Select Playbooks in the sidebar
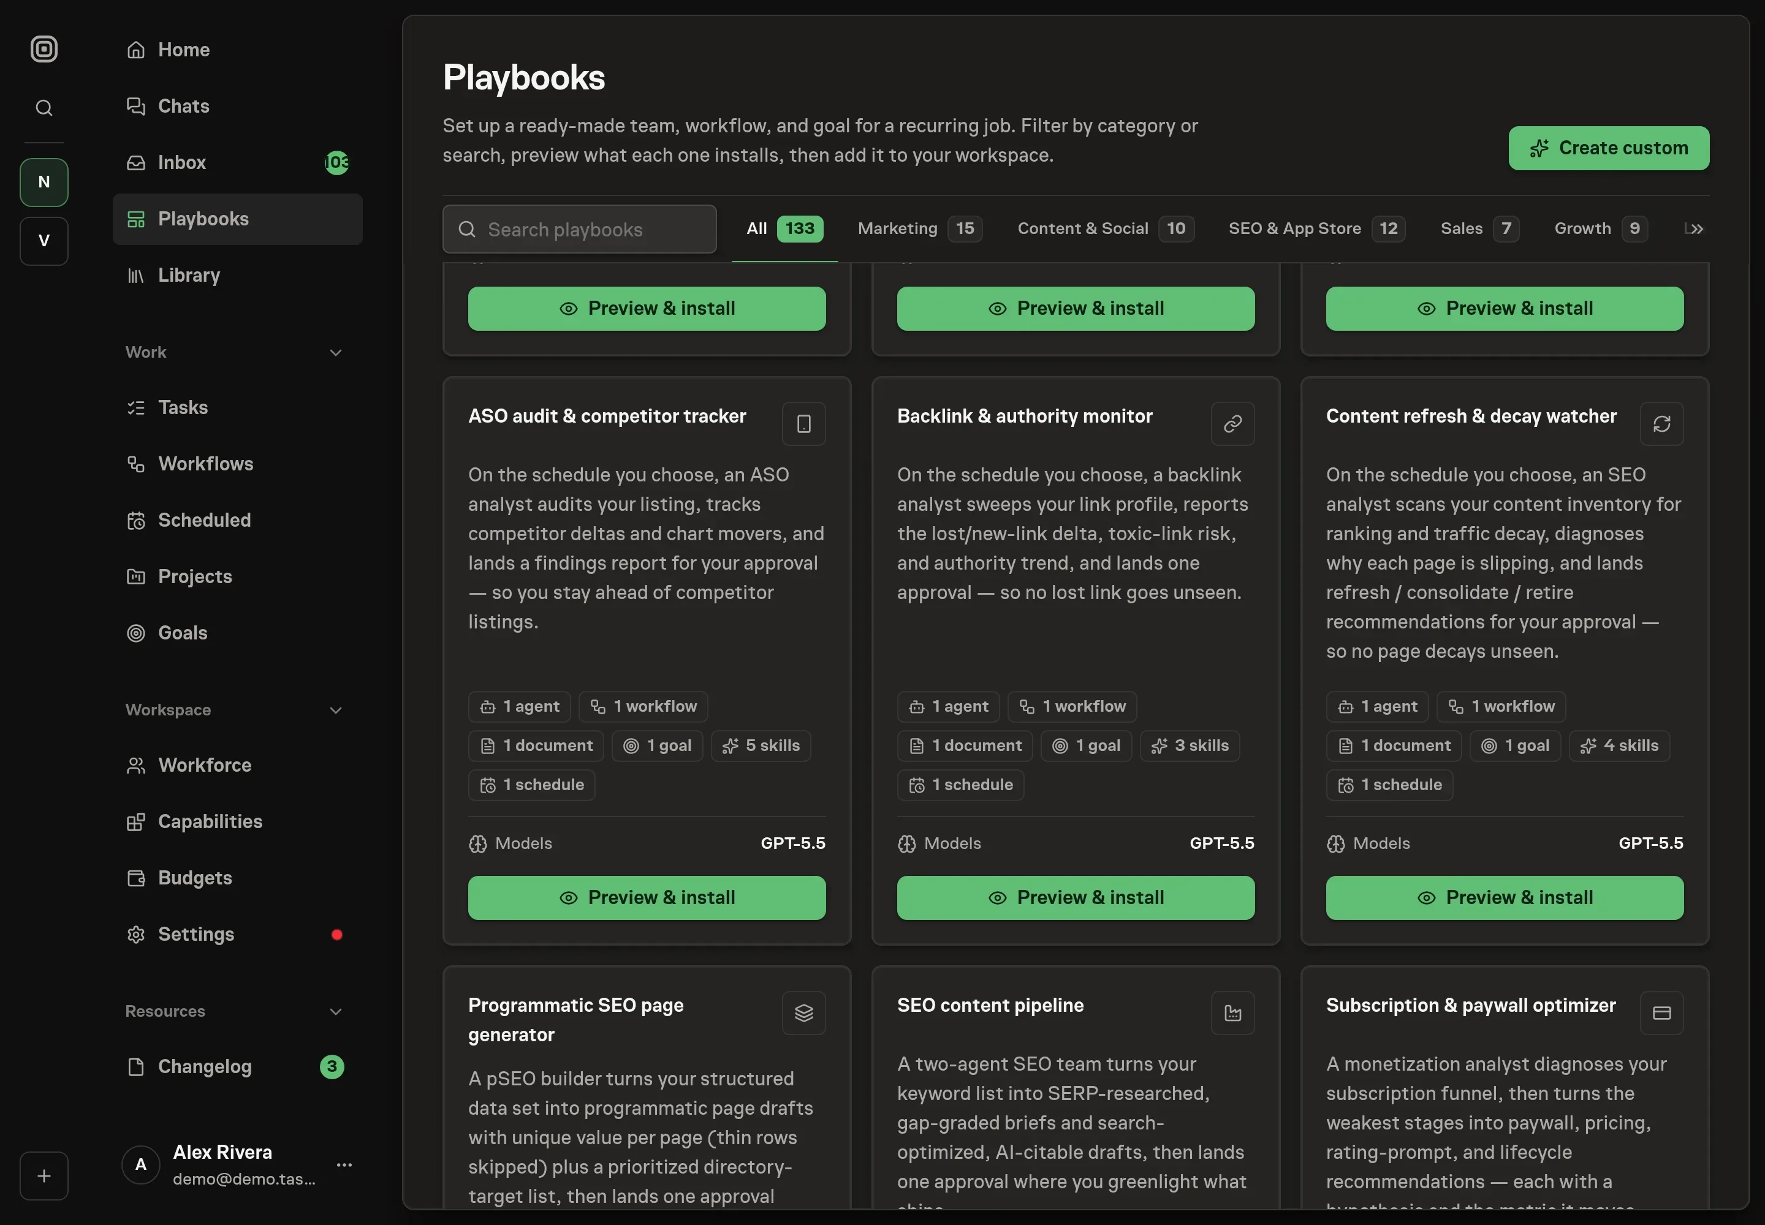Viewport: 1765px width, 1225px height. point(237,219)
